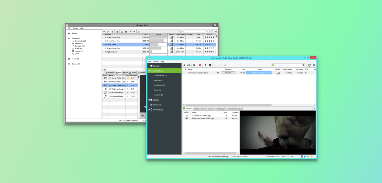Click remote monitor icon in uTorrent 3.4.1 toolbar
The image size is (382, 183).
point(212,32)
